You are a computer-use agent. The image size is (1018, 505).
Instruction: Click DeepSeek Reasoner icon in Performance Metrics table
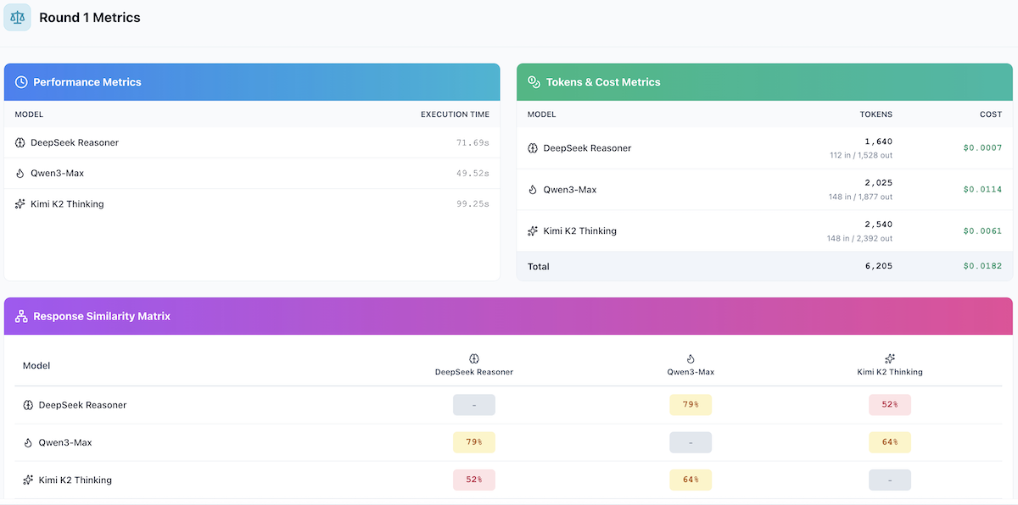[x=20, y=142]
